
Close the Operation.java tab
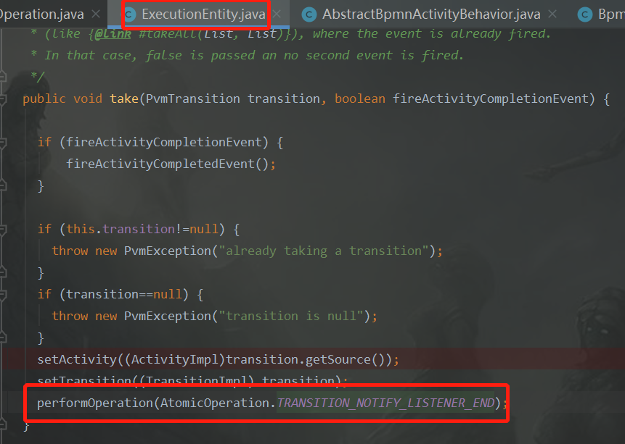tap(96, 14)
